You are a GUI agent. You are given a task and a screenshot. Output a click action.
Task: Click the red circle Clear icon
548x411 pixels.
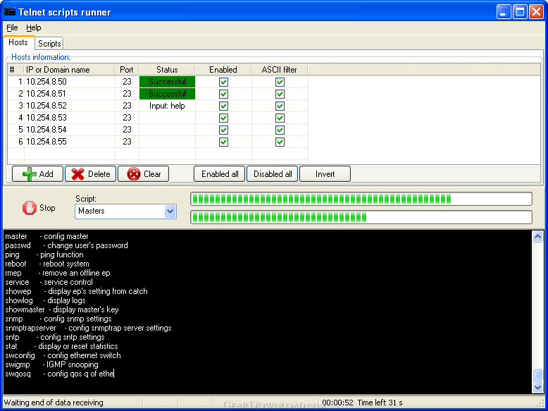[x=134, y=174]
